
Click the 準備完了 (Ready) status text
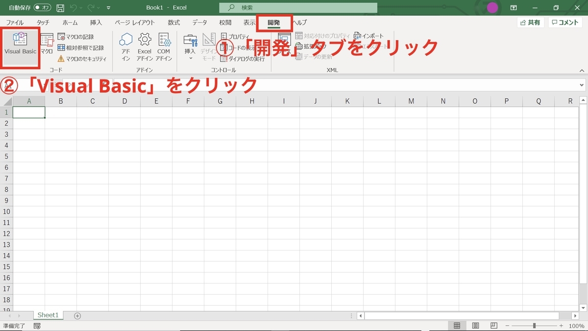15,326
